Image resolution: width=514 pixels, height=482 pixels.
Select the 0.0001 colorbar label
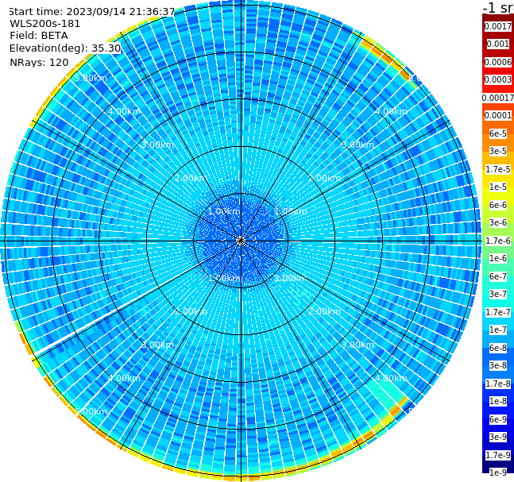[498, 115]
